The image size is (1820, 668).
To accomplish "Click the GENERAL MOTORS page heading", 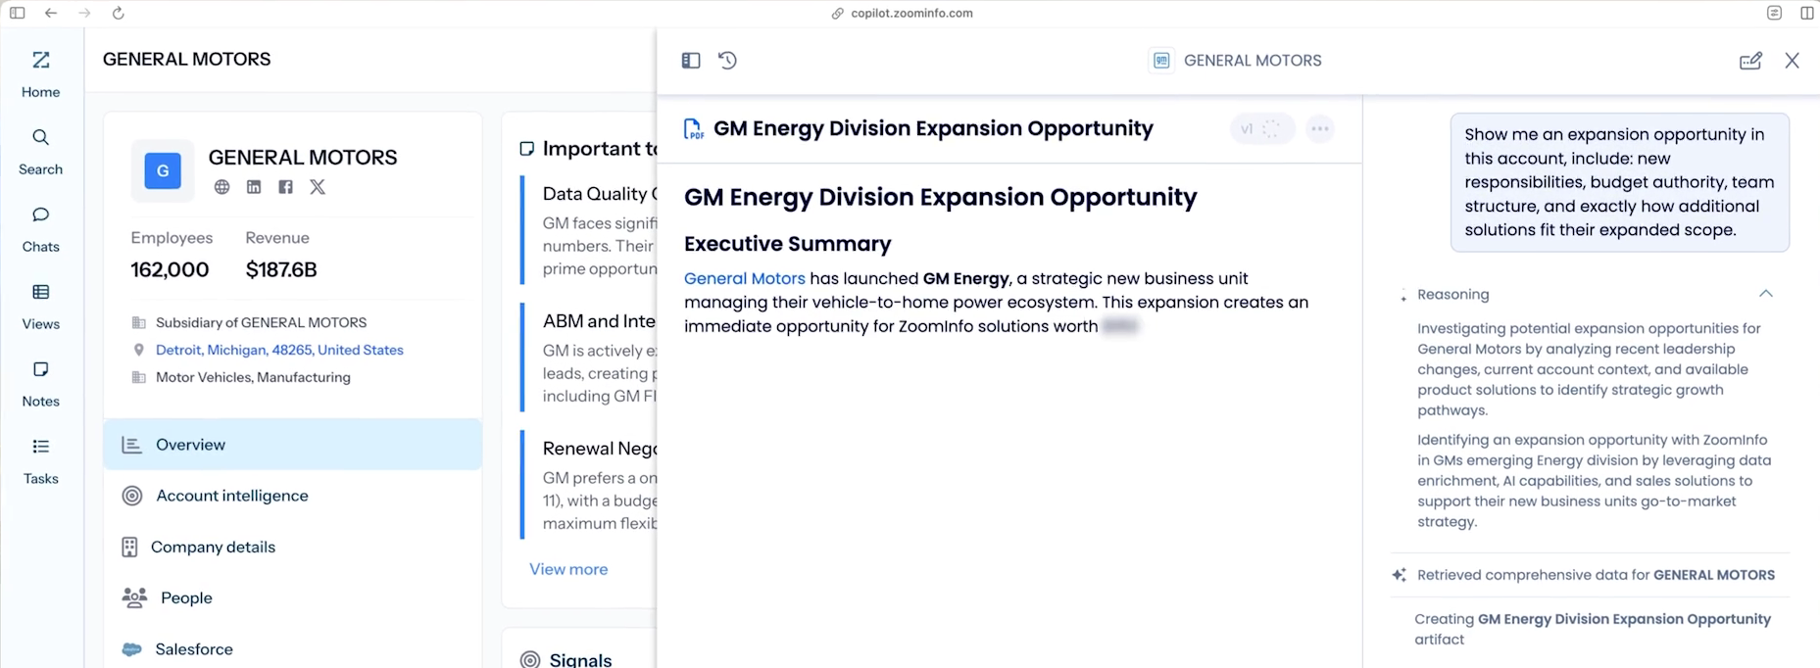I will point(187,59).
